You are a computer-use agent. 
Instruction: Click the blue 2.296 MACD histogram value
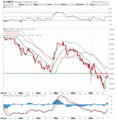42,96
